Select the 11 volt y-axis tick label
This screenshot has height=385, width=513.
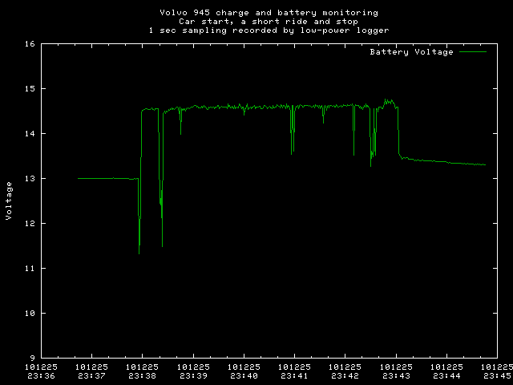[29, 268]
